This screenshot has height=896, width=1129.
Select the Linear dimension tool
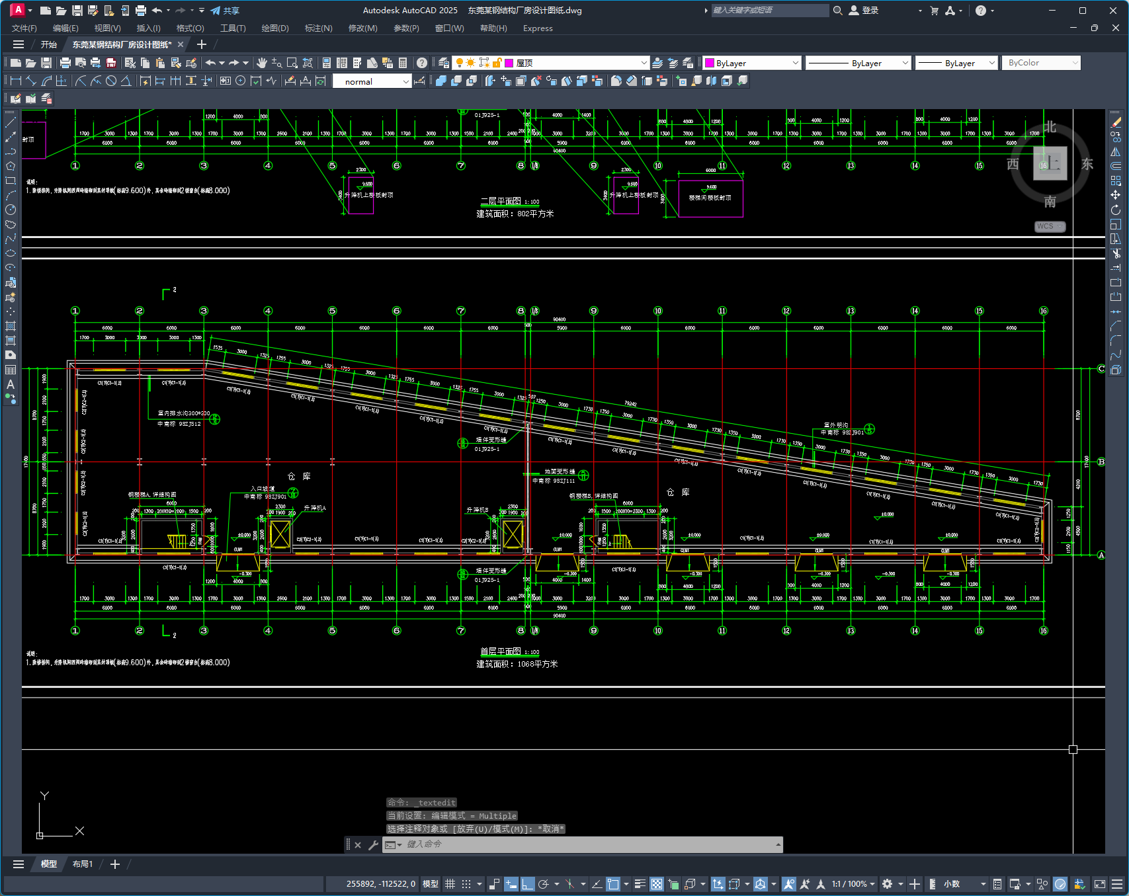pyautogui.click(x=16, y=81)
